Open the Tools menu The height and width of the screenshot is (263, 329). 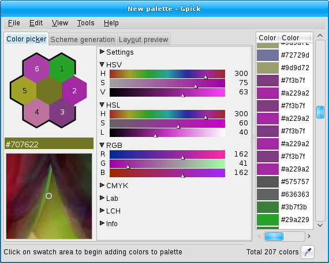[85, 23]
